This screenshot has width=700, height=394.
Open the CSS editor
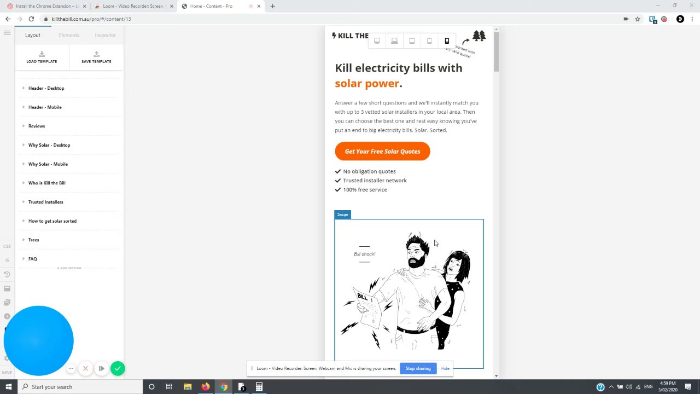point(7,246)
